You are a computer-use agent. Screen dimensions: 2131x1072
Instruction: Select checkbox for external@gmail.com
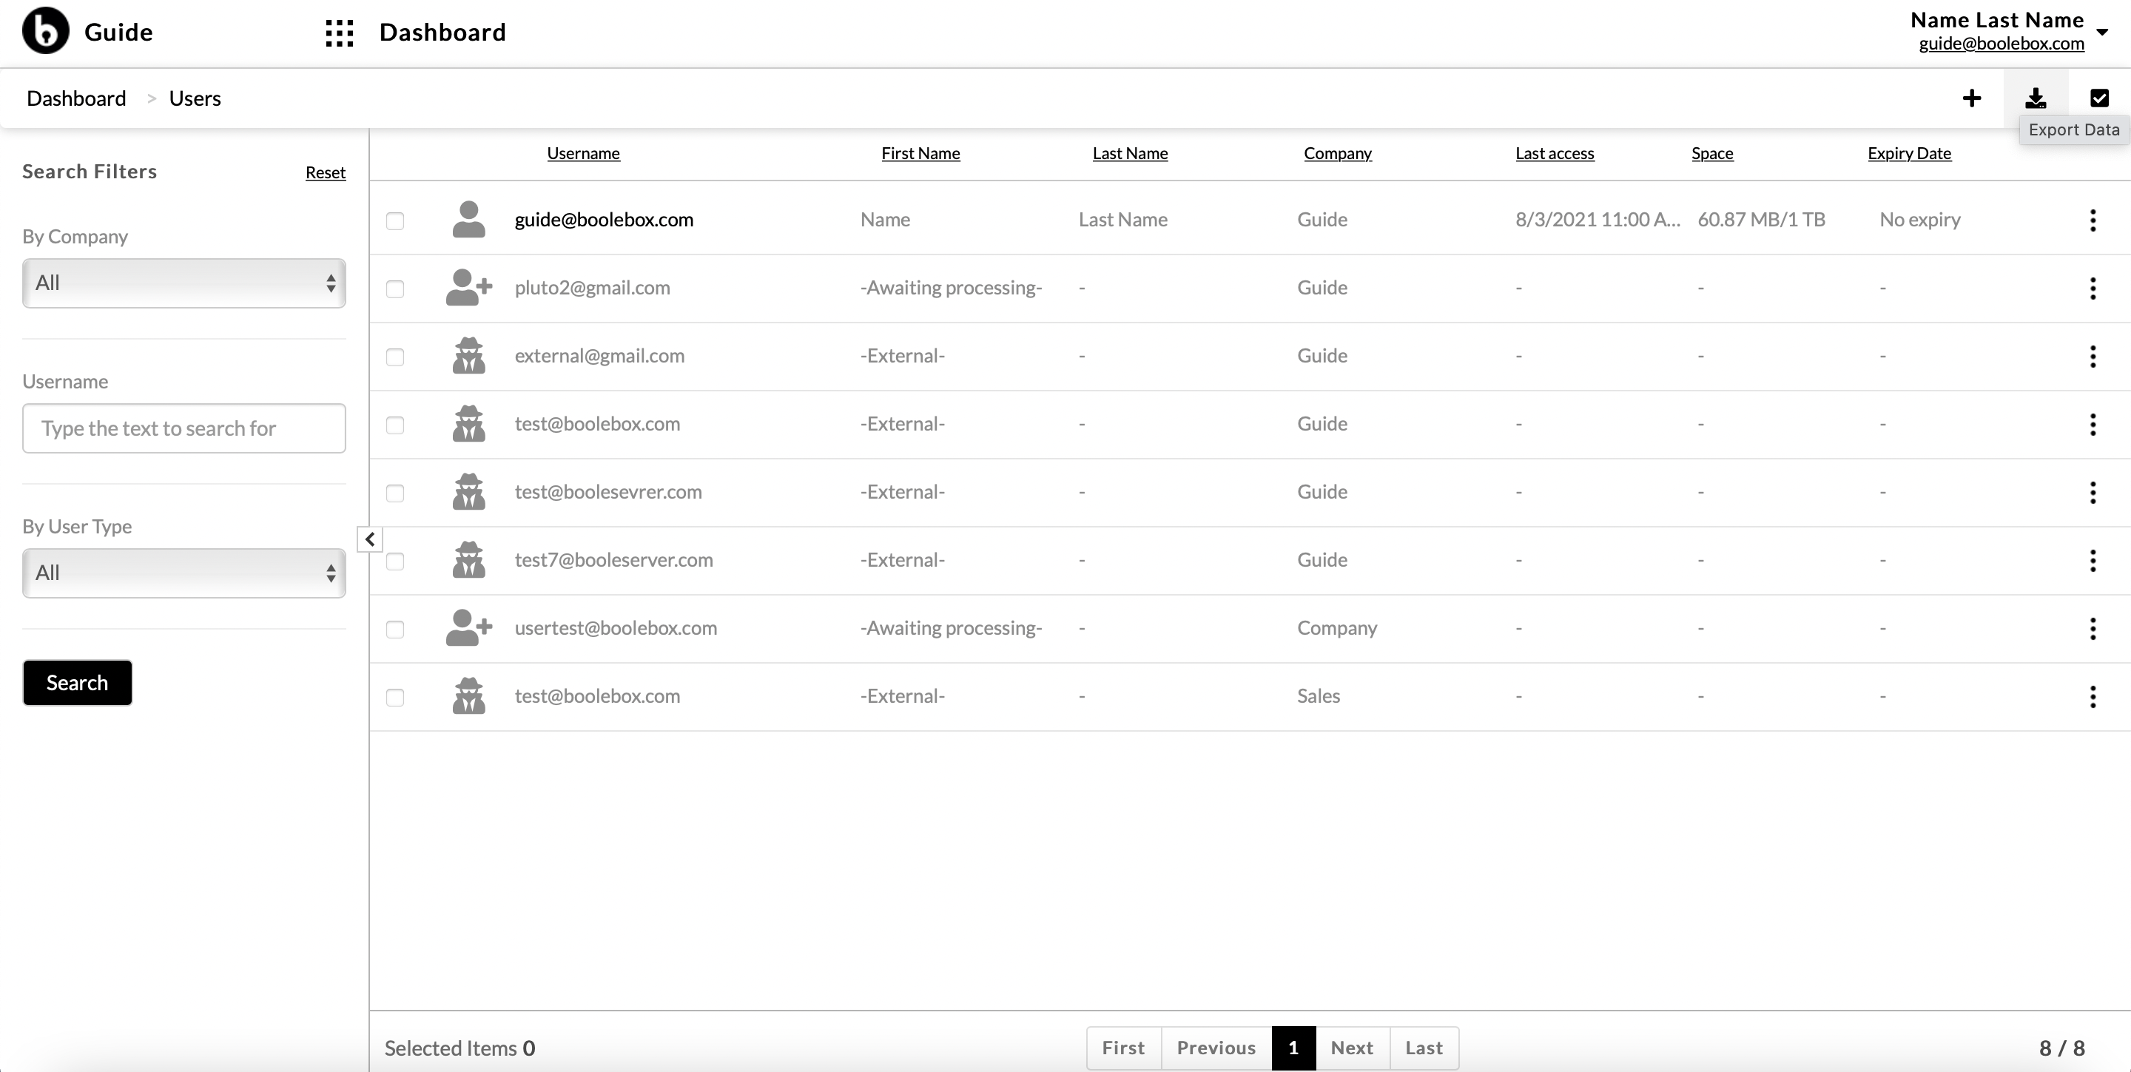395,357
